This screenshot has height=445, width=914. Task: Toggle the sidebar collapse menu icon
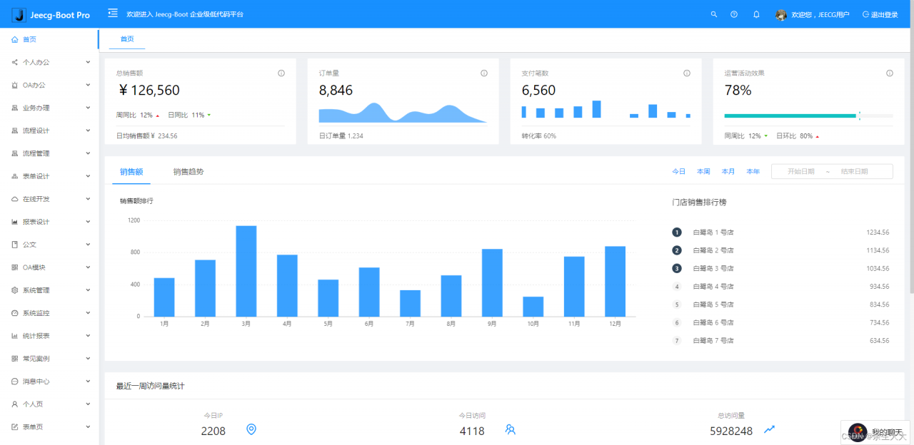tap(113, 13)
